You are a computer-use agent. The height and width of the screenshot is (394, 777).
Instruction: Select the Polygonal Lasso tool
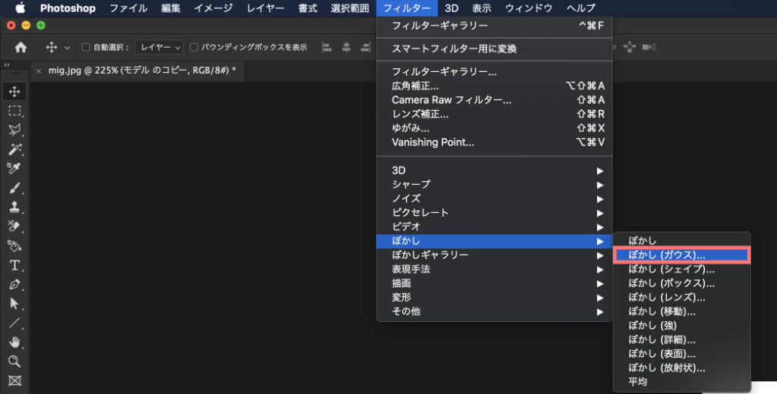click(14, 130)
